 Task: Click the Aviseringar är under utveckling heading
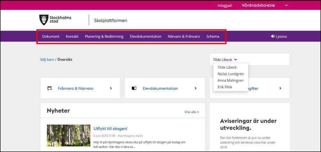click(x=248, y=124)
